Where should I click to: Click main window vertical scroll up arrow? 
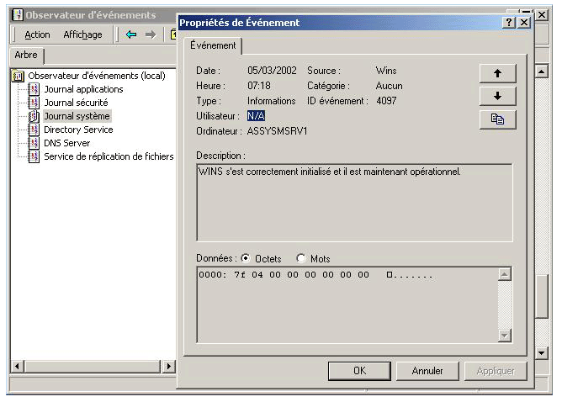tap(541, 71)
